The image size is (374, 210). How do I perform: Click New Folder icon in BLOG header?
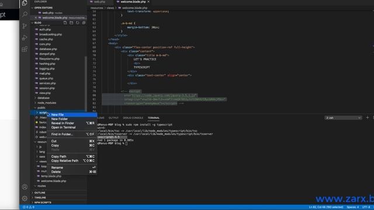[71, 23]
